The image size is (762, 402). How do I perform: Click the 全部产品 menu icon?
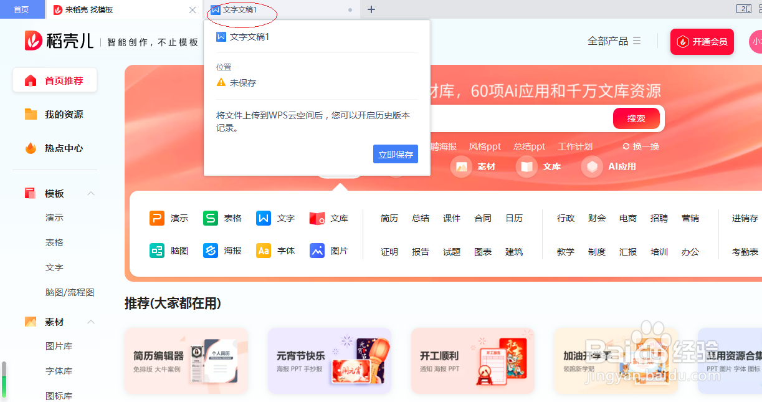[637, 41]
